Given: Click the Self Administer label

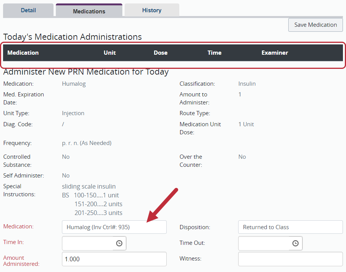Looking at the screenshot, I should click(x=24, y=176).
